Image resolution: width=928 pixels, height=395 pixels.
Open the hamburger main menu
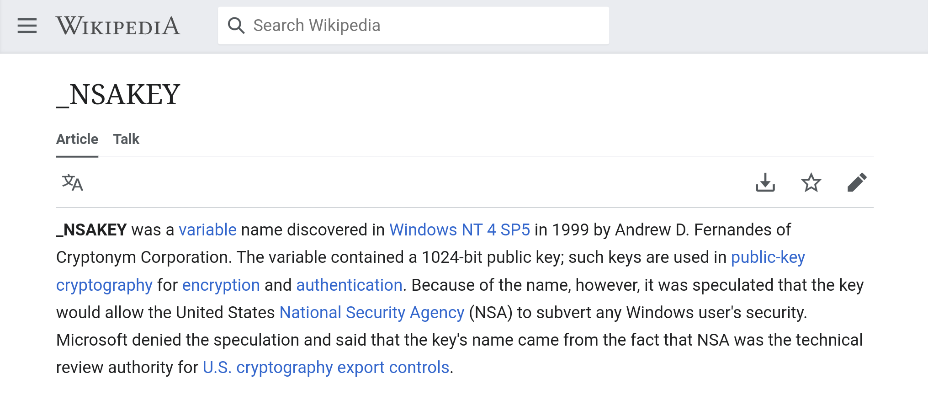[x=27, y=26]
